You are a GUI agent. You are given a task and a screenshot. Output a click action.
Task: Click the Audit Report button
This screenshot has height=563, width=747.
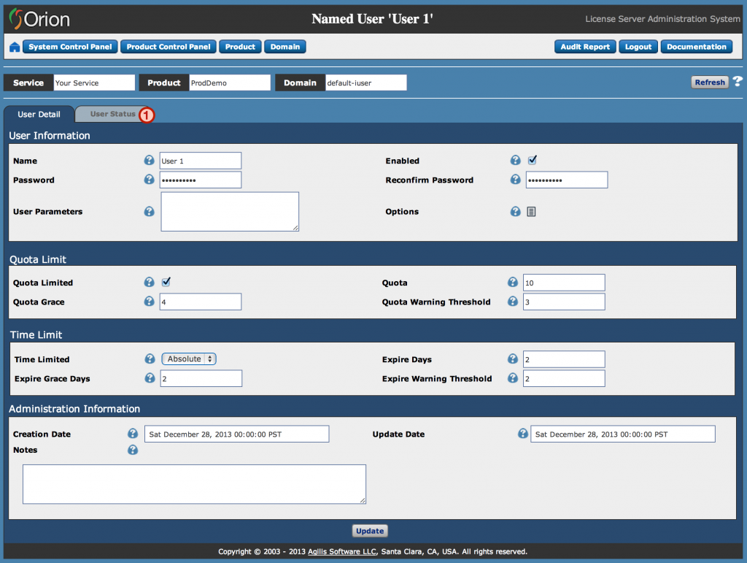click(585, 46)
